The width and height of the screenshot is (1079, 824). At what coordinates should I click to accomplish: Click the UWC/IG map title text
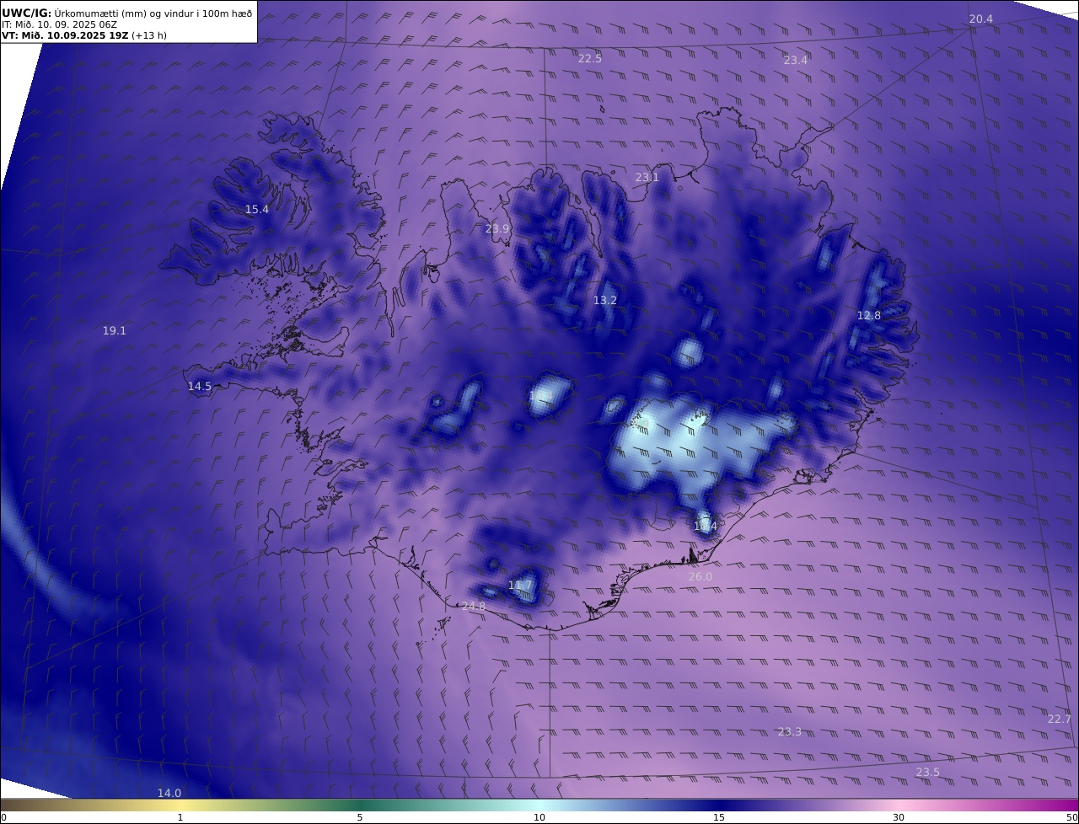point(127,13)
